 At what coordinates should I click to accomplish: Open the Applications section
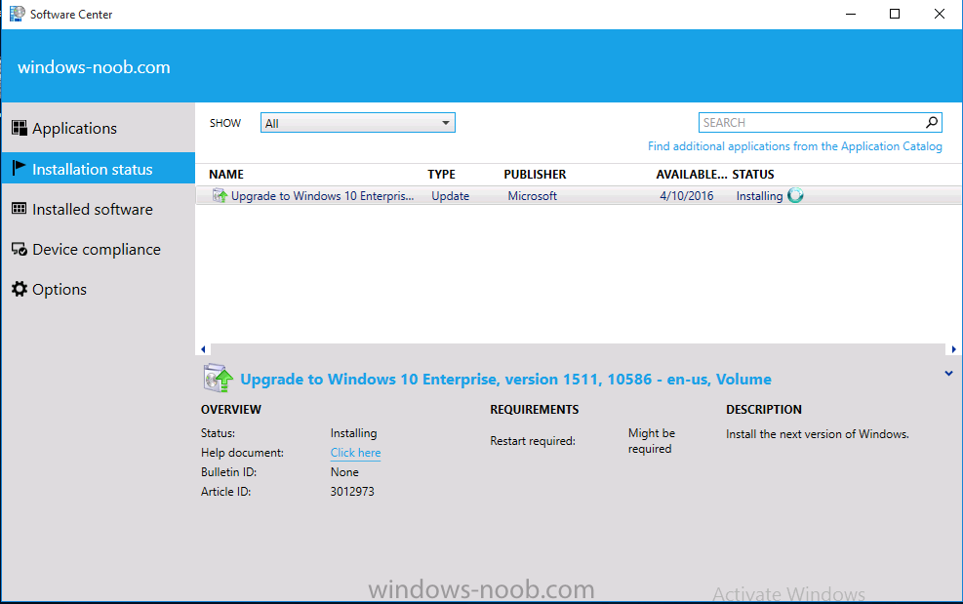(74, 129)
